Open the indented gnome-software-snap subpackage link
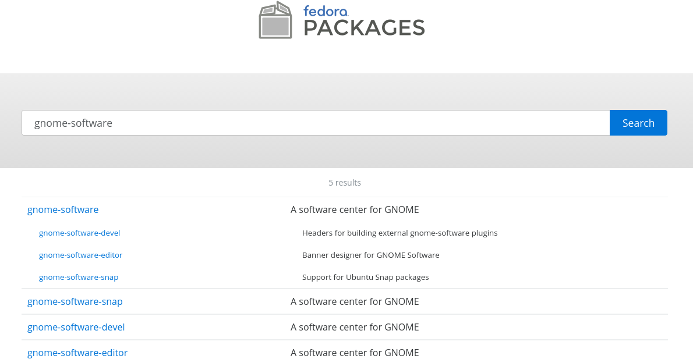 [x=79, y=277]
